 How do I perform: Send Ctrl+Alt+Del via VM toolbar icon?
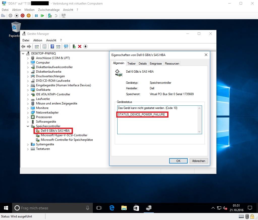point(3,16)
